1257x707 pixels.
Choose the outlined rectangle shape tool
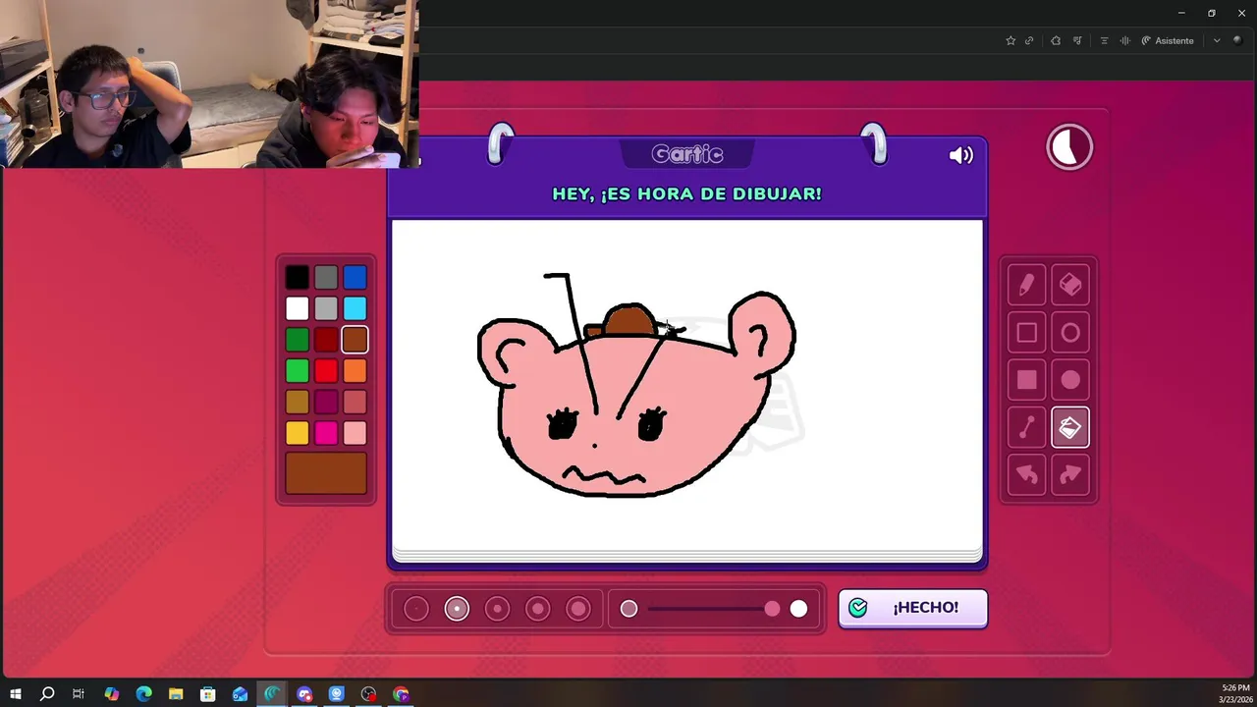point(1026,333)
